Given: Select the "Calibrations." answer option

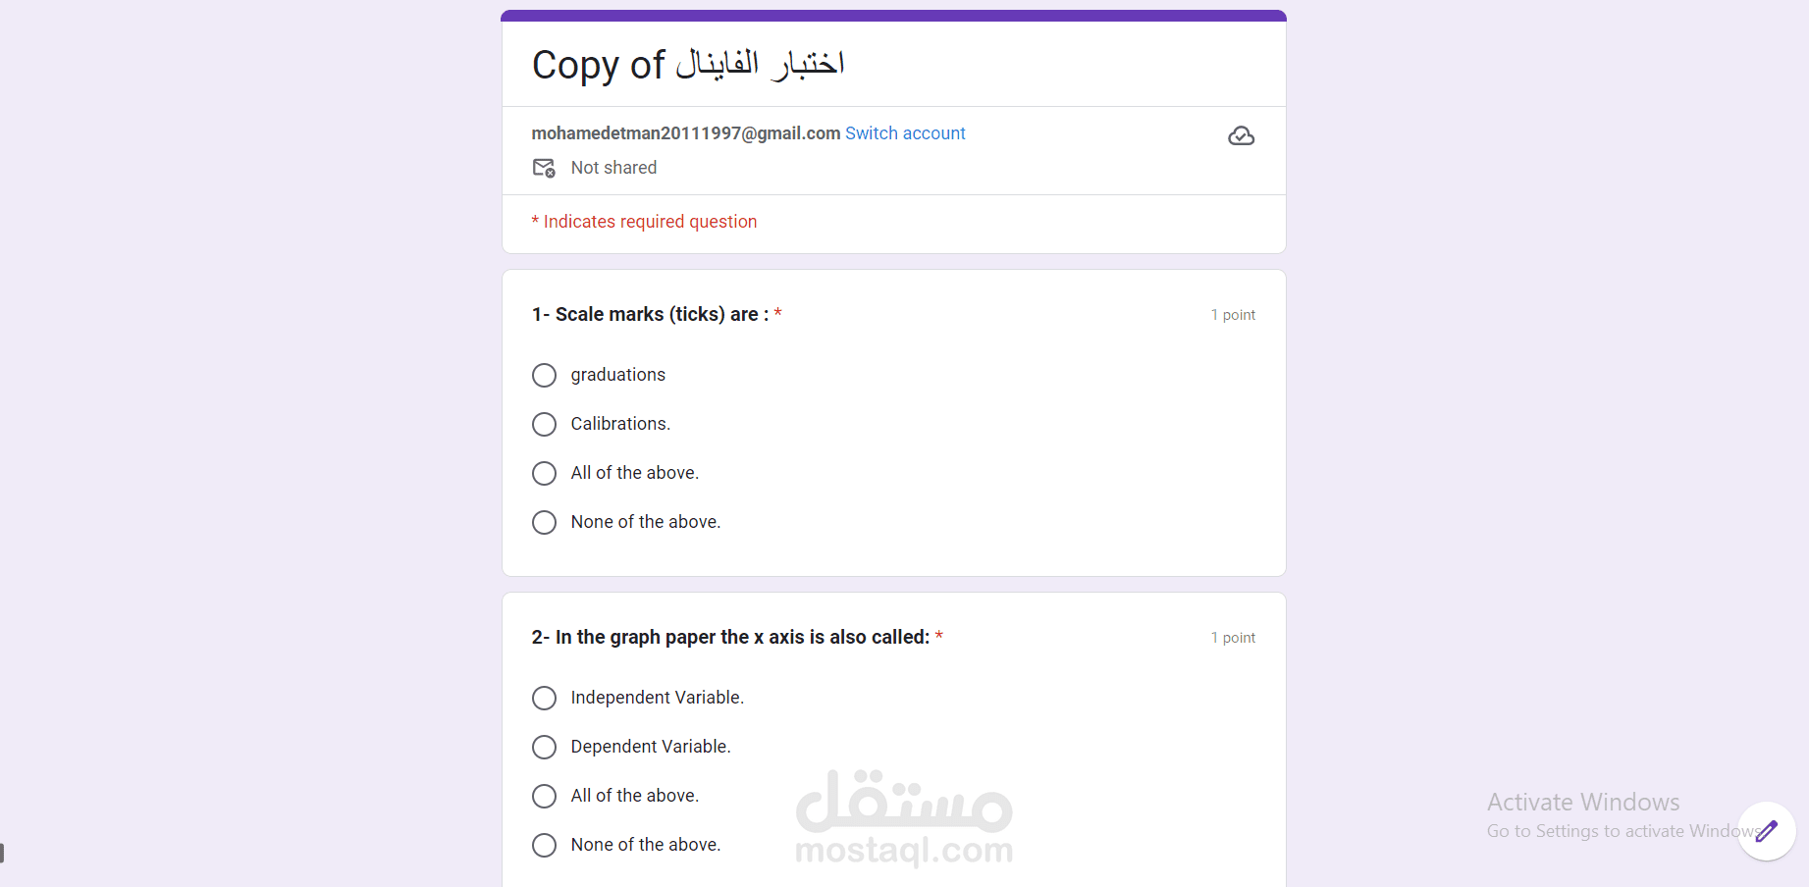Looking at the screenshot, I should (x=544, y=424).
